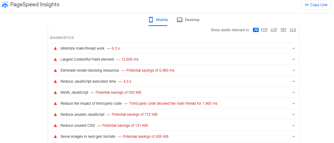Click 'Potential savings of 426 KiB' text
The width and height of the screenshot is (334, 143).
click(x=146, y=136)
